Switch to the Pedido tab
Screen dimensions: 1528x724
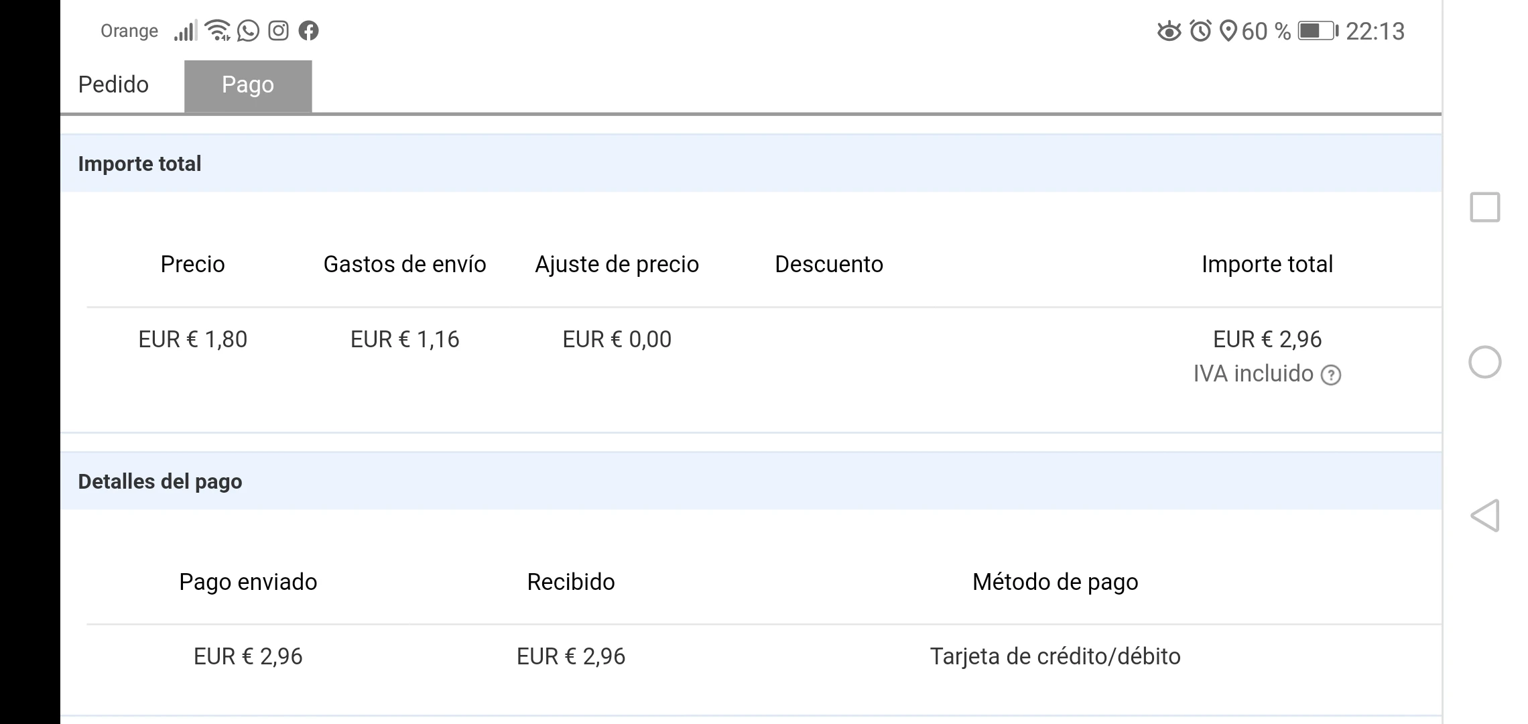click(113, 85)
